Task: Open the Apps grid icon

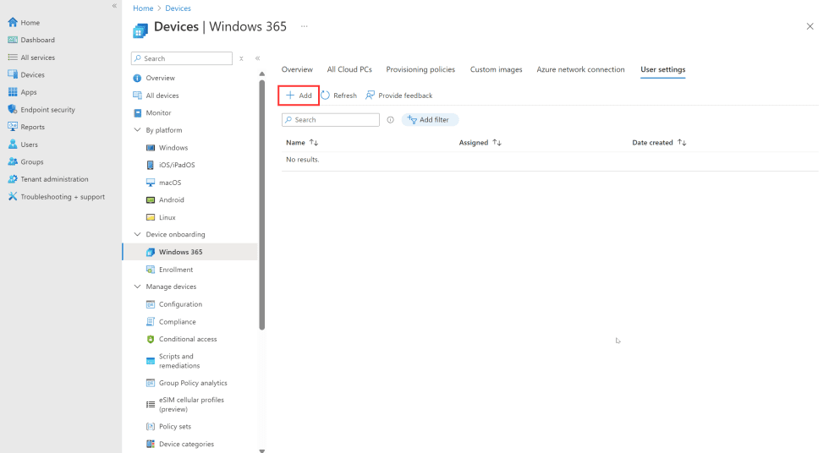Action: click(x=13, y=92)
